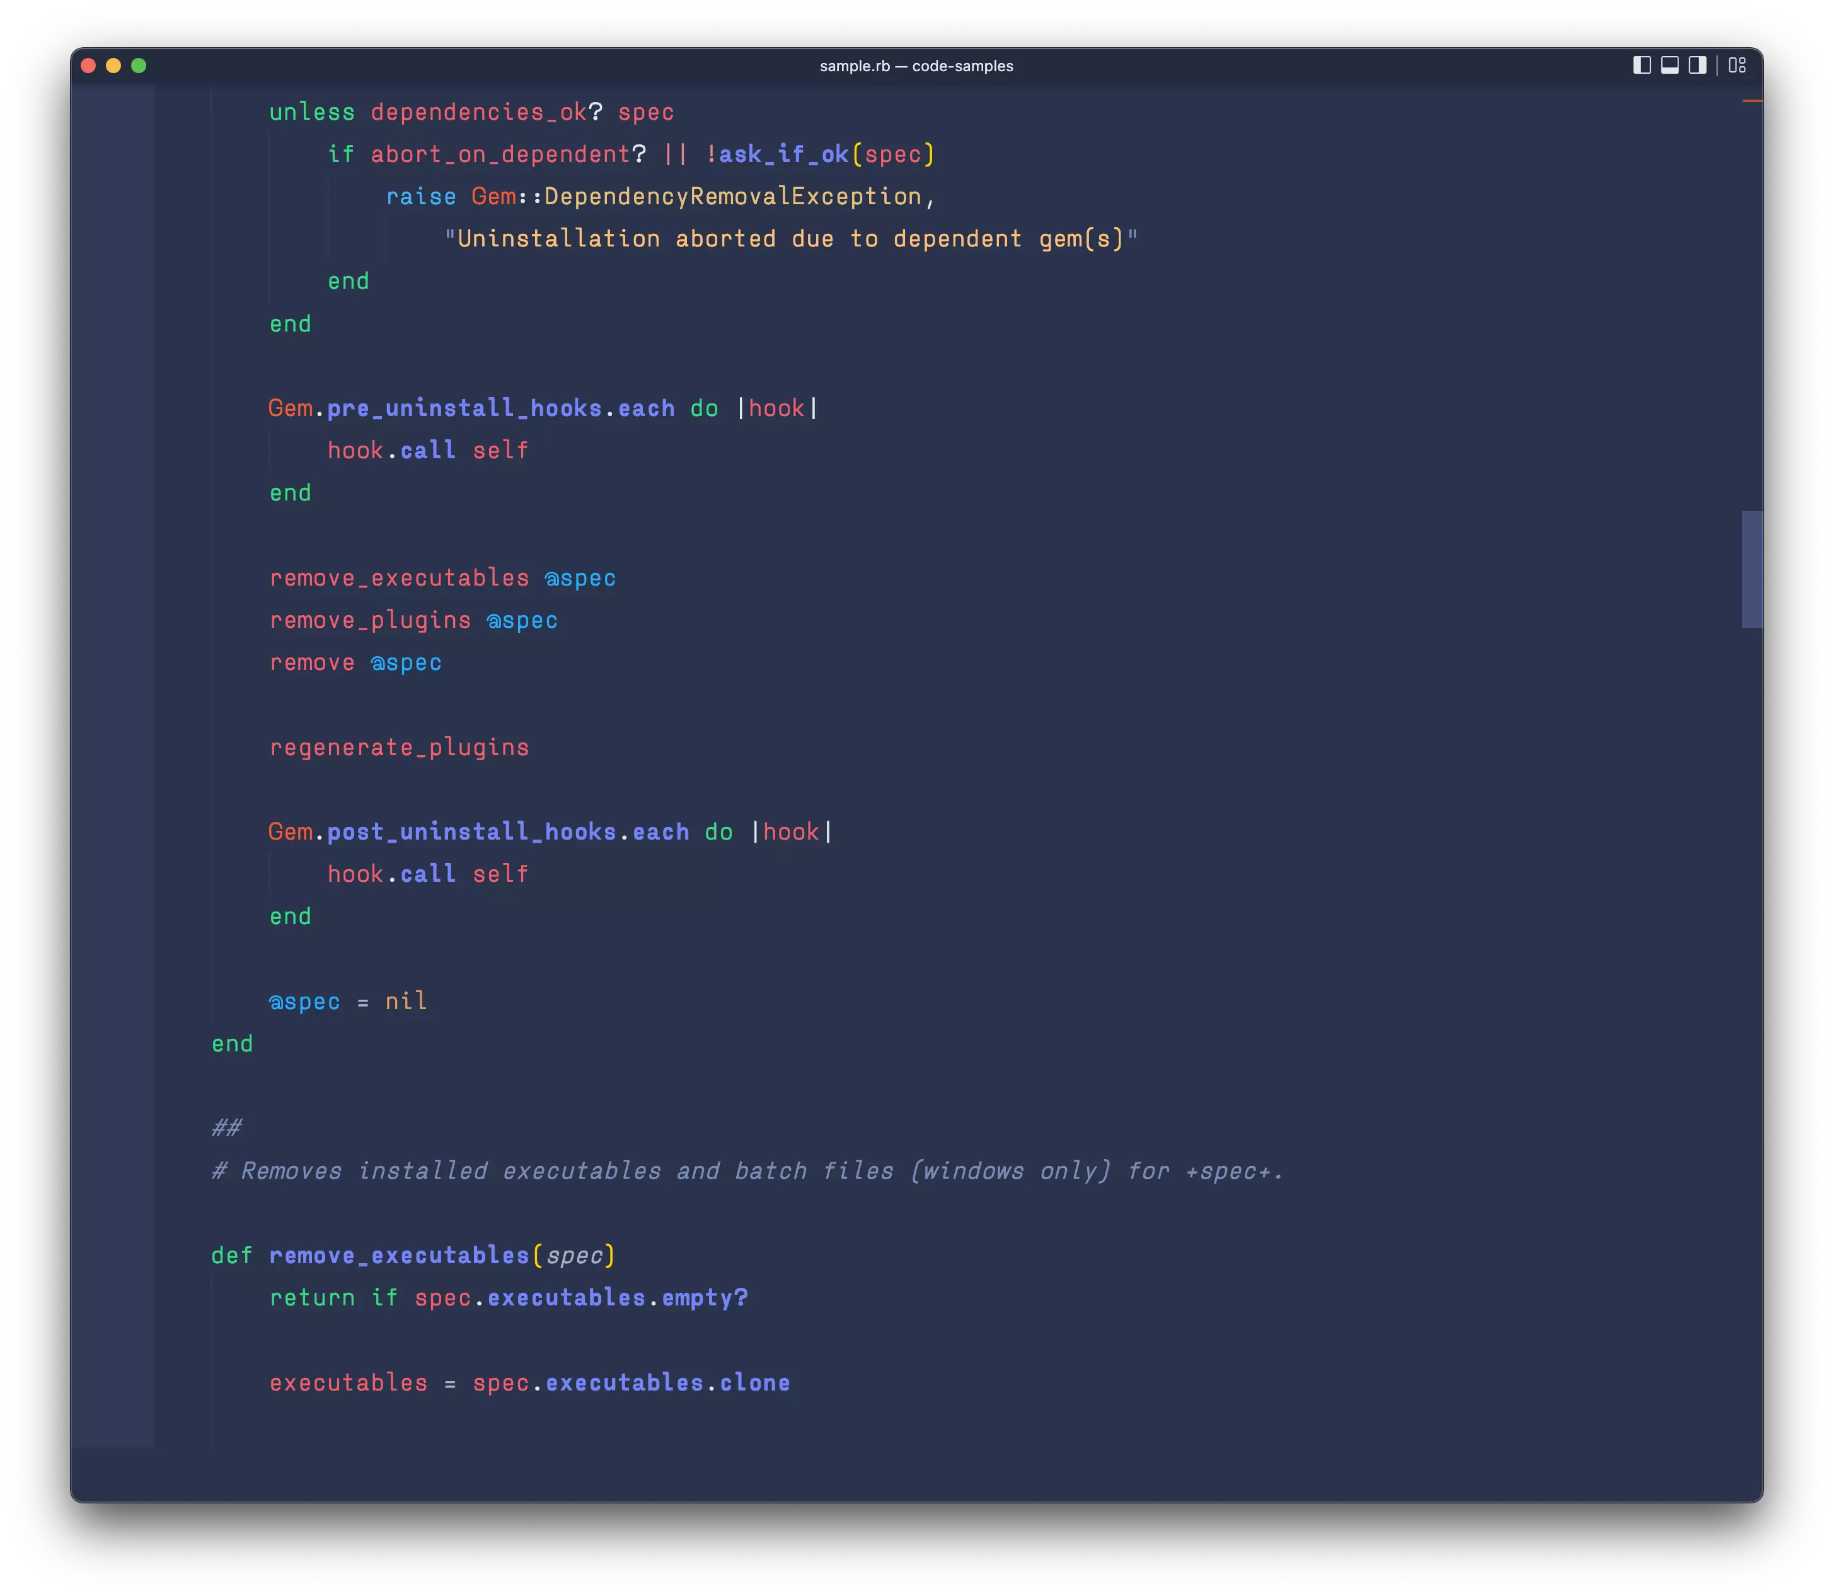
Task: Click the 'nil' literal
Action: coord(406,1001)
